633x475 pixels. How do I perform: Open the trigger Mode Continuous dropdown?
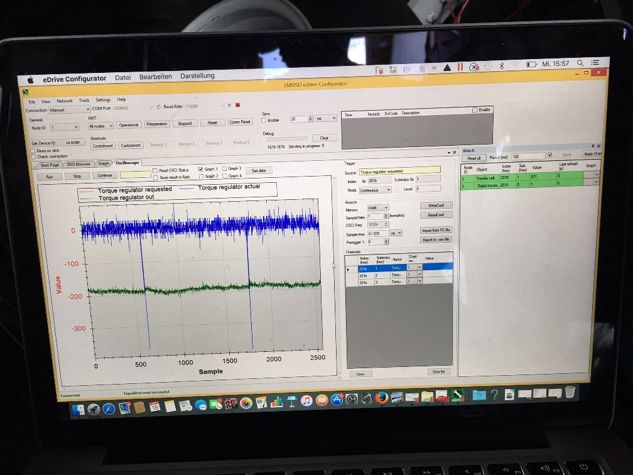pos(376,190)
